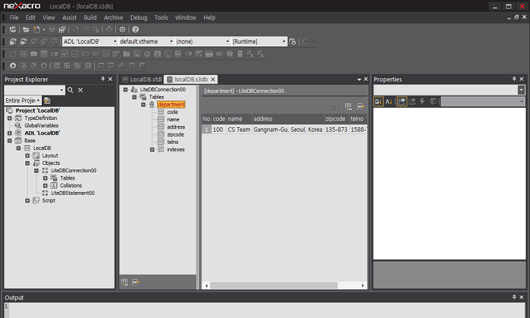Switch to the LocalDB.xfdl tab
Image resolution: width=530 pixels, height=318 pixels.
click(x=142, y=79)
